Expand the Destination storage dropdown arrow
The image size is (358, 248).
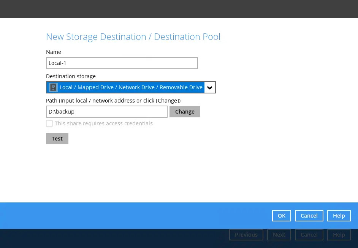click(210, 87)
